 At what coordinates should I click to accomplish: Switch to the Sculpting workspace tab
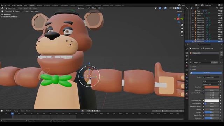[x=47, y=6]
